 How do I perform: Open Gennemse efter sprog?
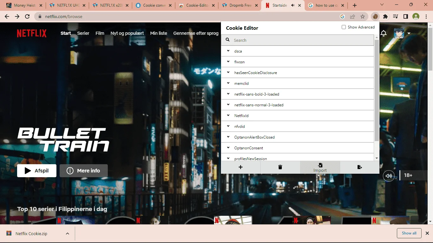pos(196,33)
